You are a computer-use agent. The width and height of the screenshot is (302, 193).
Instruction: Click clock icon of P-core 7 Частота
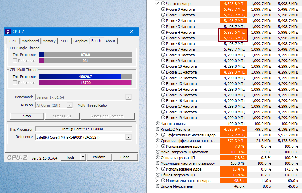point(163,49)
